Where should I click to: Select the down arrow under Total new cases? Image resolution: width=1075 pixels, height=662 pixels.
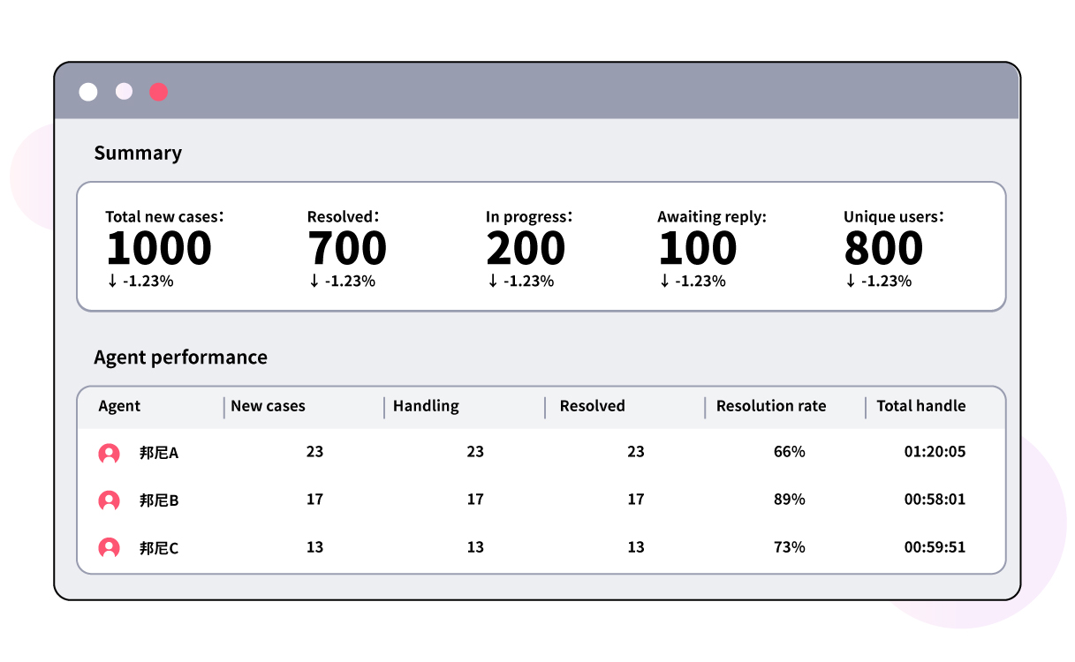click(x=111, y=282)
